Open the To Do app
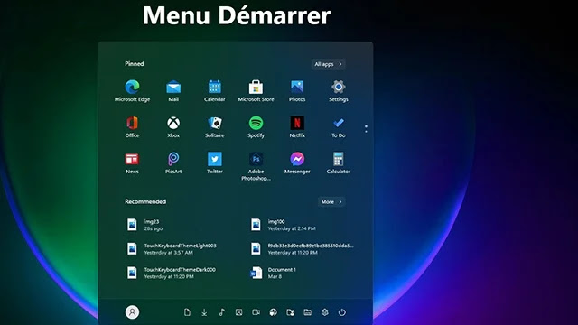Screen dimensions: 578x325 [339, 126]
